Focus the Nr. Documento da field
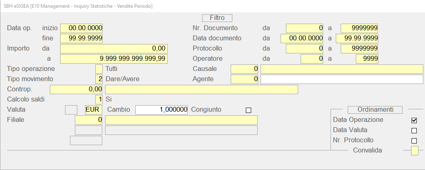This screenshot has height=170, width=425. tap(304, 28)
